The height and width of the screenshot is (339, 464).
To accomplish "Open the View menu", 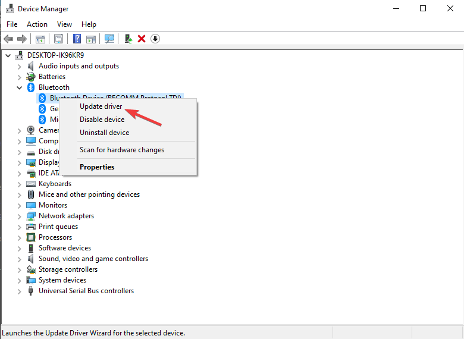I will click(x=64, y=24).
